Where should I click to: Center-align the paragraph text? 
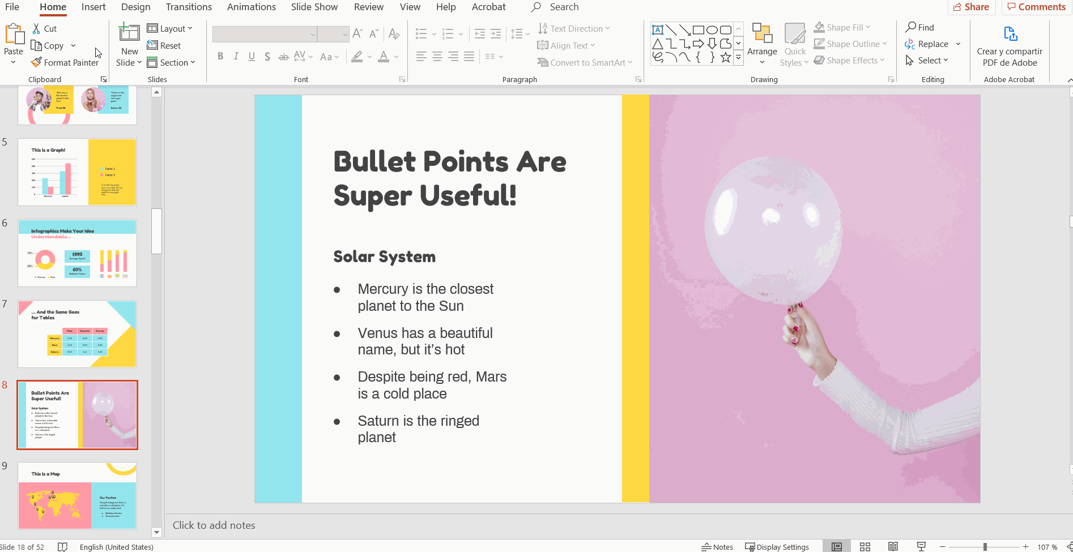pos(437,56)
